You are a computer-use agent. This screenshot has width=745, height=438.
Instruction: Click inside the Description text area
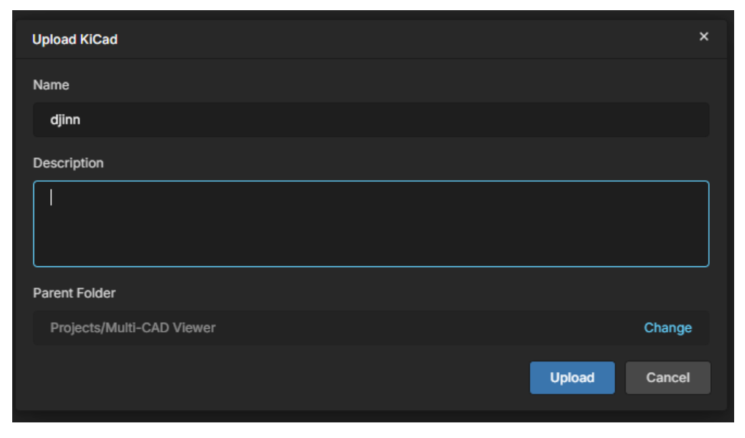click(x=371, y=224)
